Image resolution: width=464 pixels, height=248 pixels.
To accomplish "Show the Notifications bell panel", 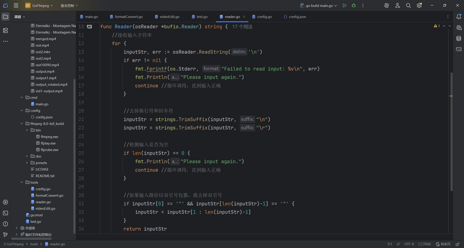I will [459, 17].
